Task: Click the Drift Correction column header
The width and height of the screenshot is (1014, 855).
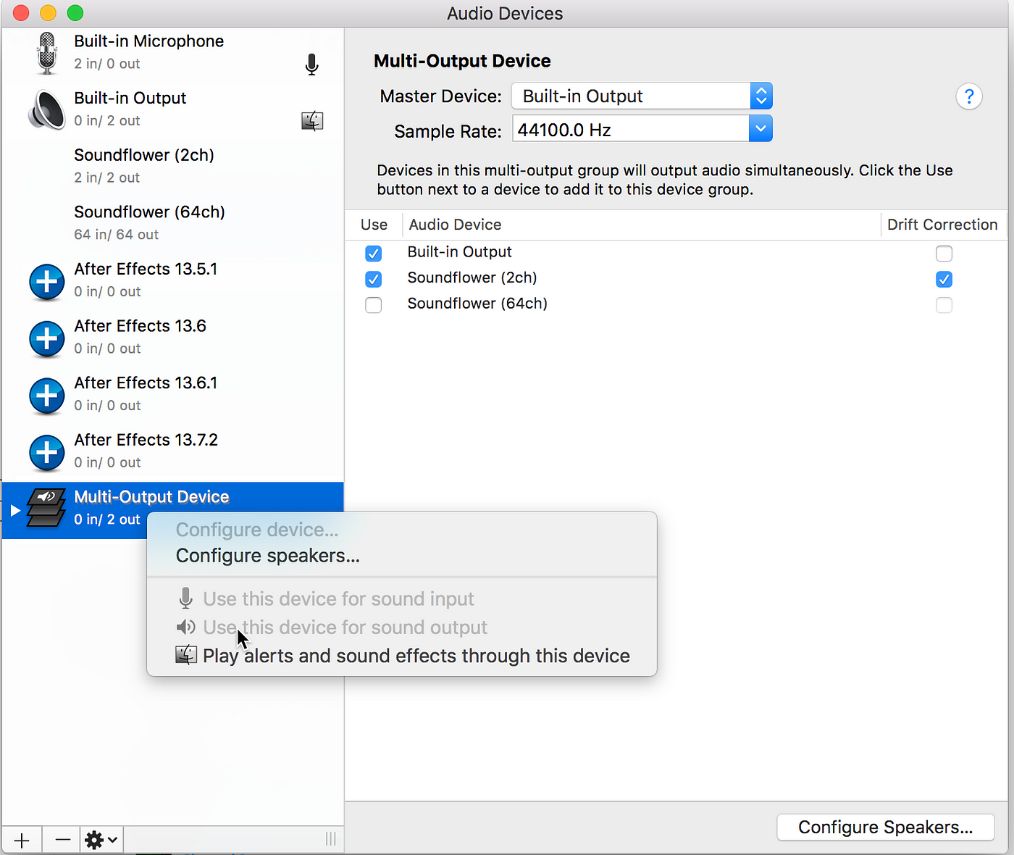Action: [x=942, y=225]
